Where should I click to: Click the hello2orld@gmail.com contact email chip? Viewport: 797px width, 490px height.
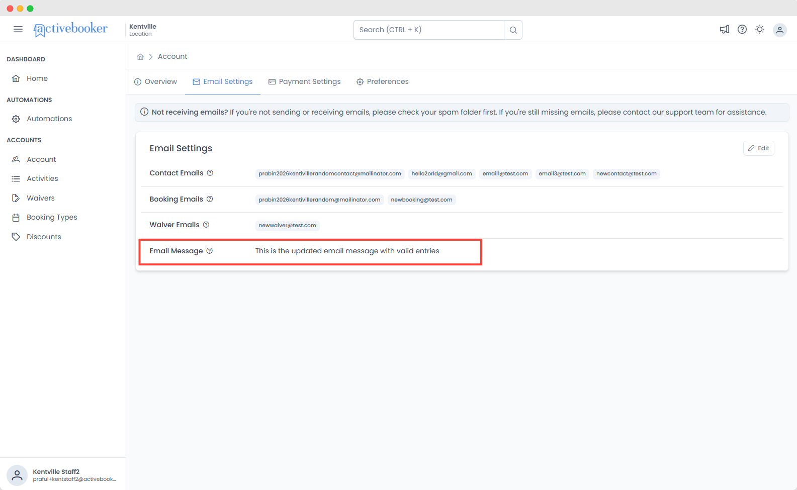click(x=441, y=173)
